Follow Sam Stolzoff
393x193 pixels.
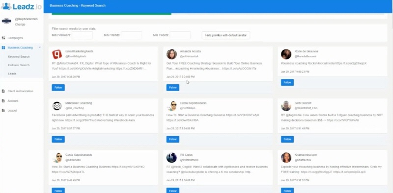coord(287,139)
